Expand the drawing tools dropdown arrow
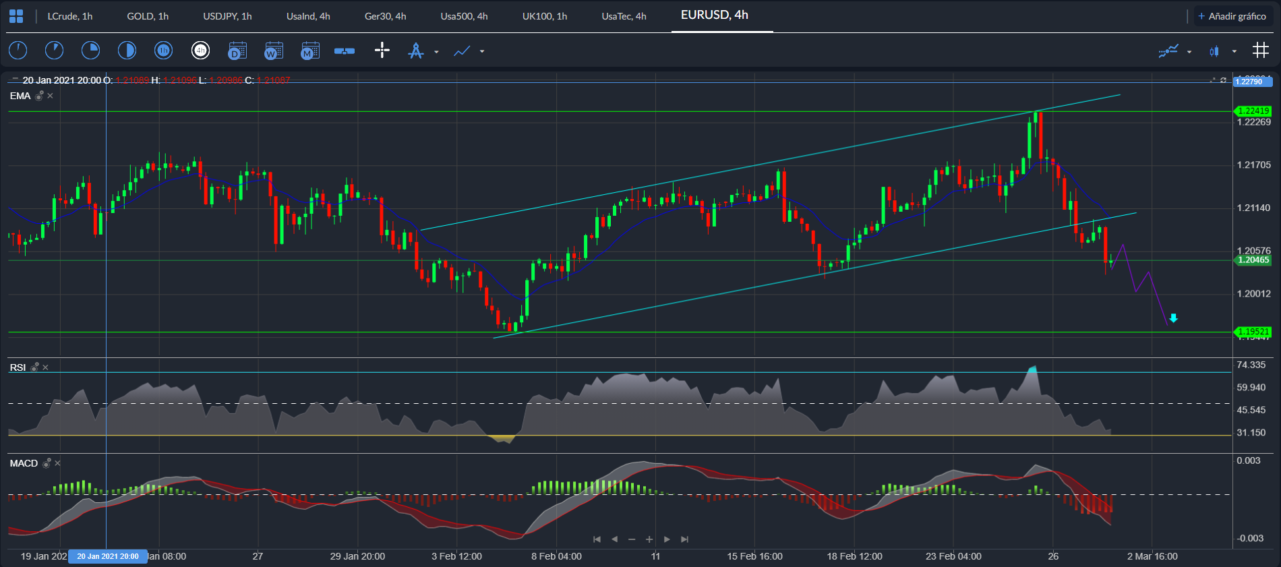This screenshot has width=1281, height=567. pos(436,51)
